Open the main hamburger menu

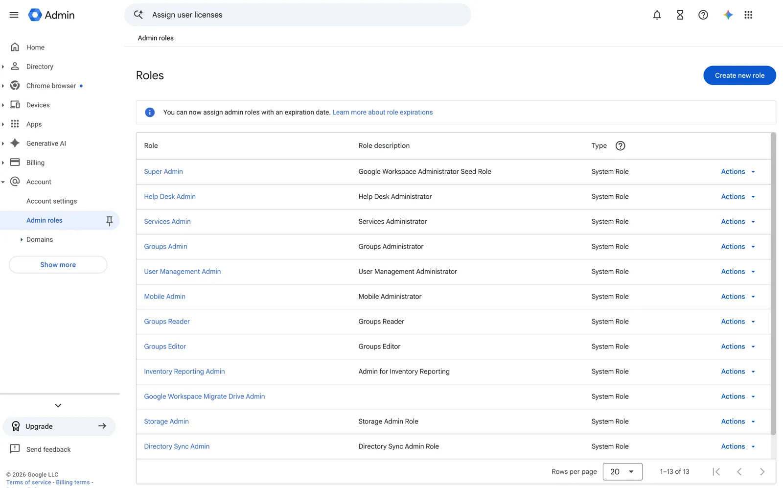pos(14,15)
